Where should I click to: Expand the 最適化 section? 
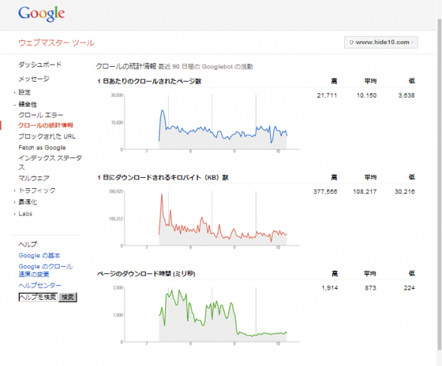click(28, 202)
